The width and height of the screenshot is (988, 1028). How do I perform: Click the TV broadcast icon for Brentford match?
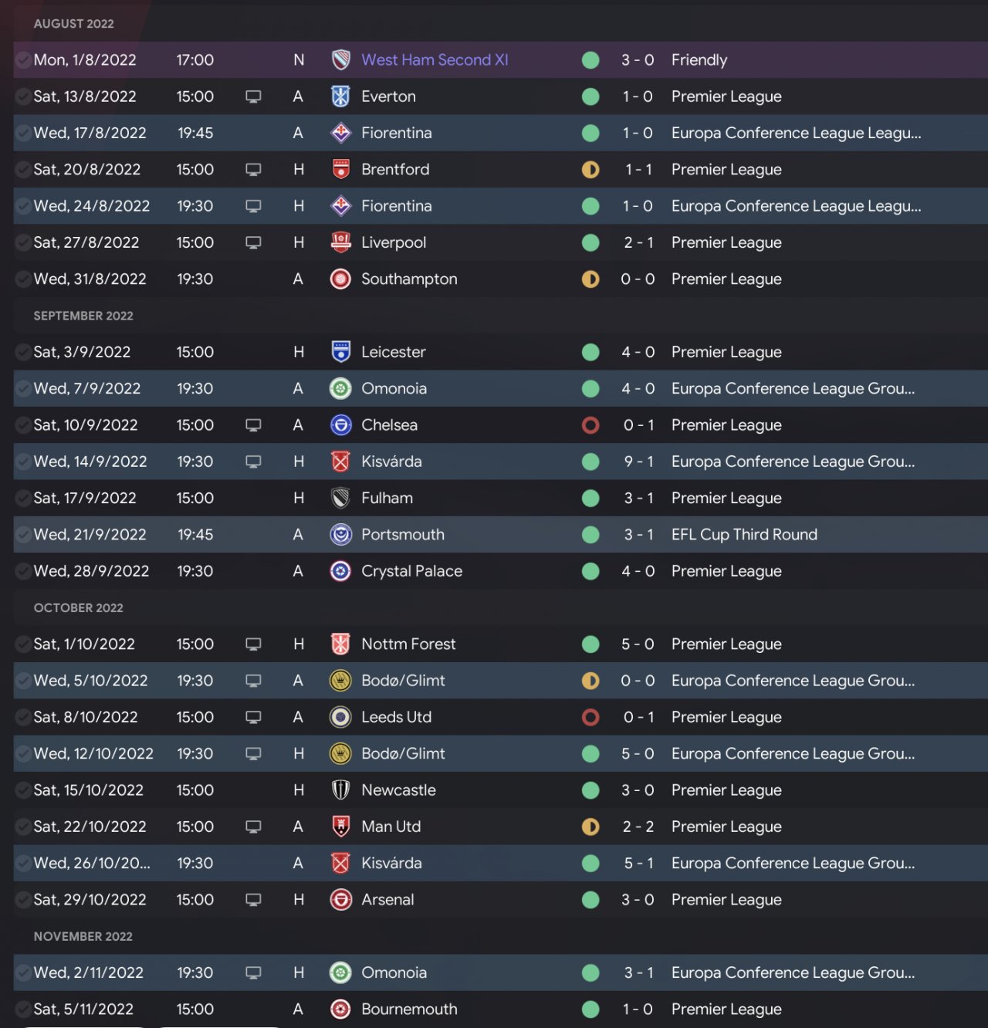[253, 170]
